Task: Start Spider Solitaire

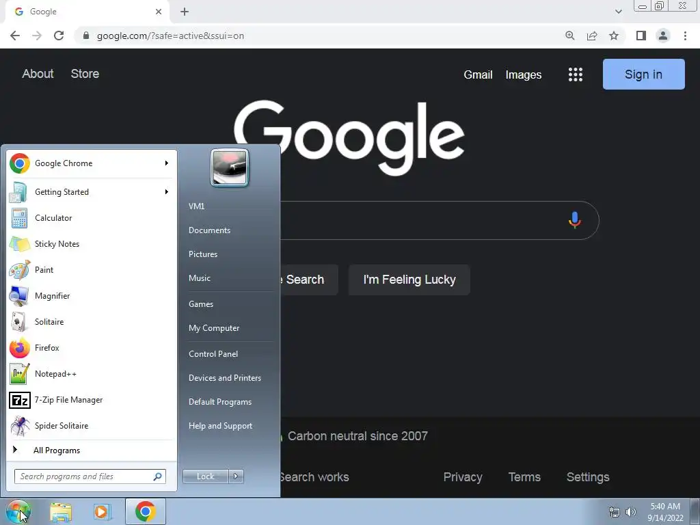Action: [91, 425]
